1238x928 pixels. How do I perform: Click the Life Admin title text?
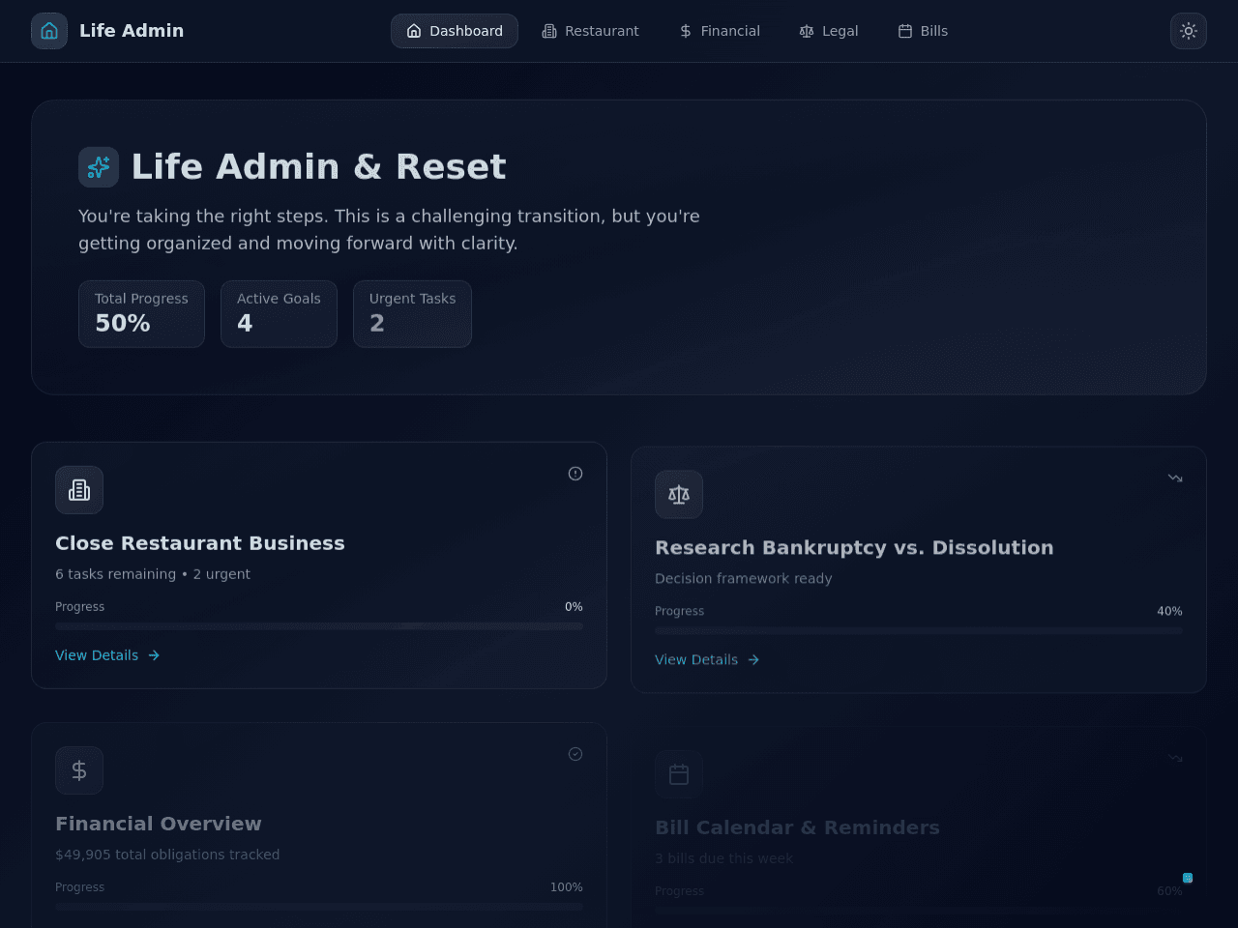click(132, 31)
